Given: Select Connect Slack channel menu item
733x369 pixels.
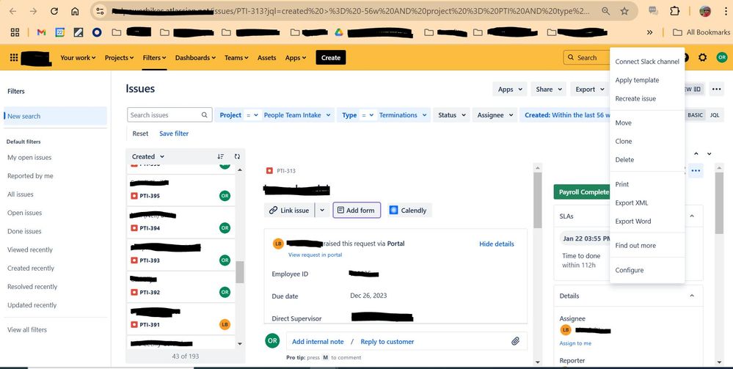Looking at the screenshot, I should point(647,62).
